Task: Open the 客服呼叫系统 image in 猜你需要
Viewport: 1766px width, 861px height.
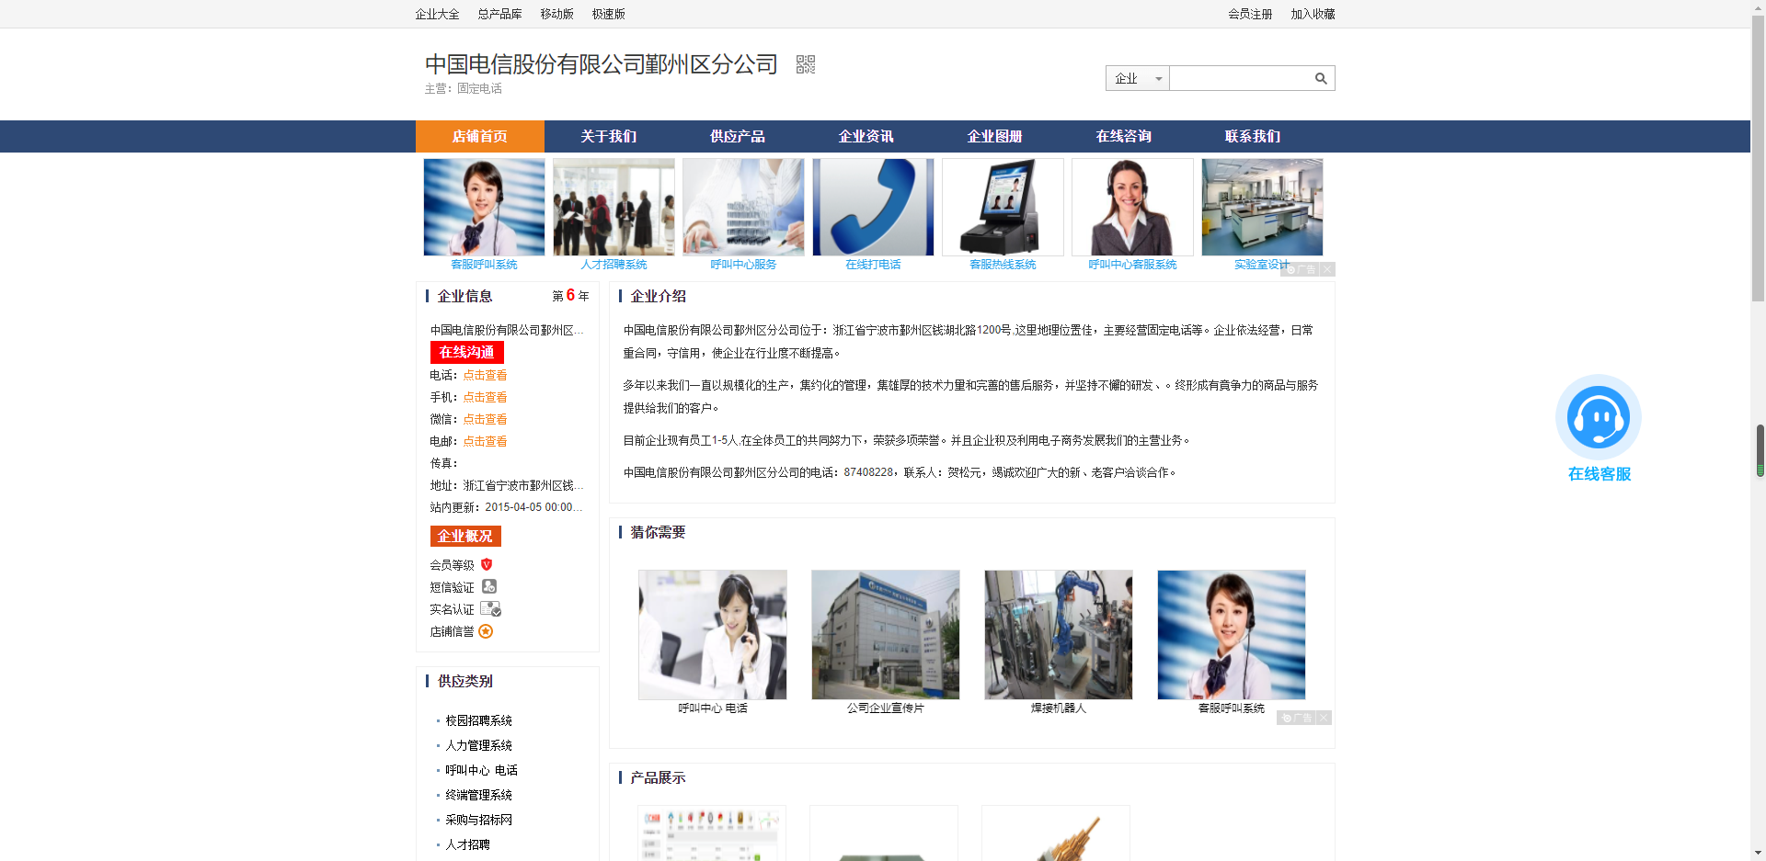Action: coord(1232,635)
